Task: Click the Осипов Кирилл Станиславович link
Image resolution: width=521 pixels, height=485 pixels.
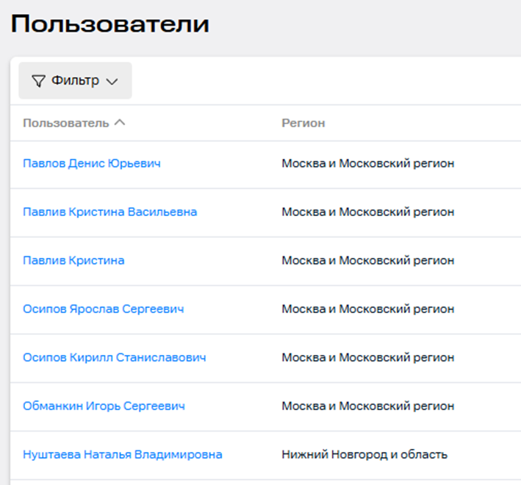Action: click(115, 357)
